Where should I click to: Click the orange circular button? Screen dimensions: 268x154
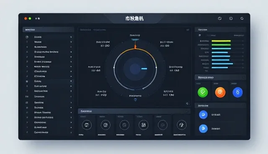tap(220, 92)
